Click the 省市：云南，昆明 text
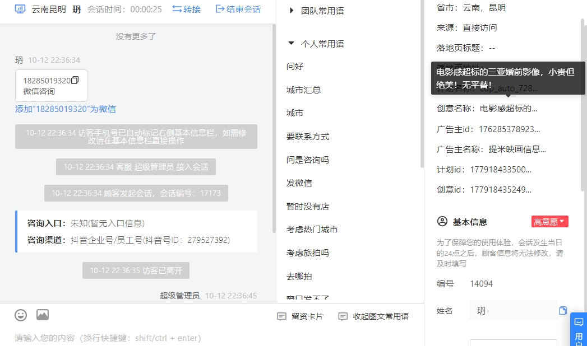The width and height of the screenshot is (587, 346). 471,7
